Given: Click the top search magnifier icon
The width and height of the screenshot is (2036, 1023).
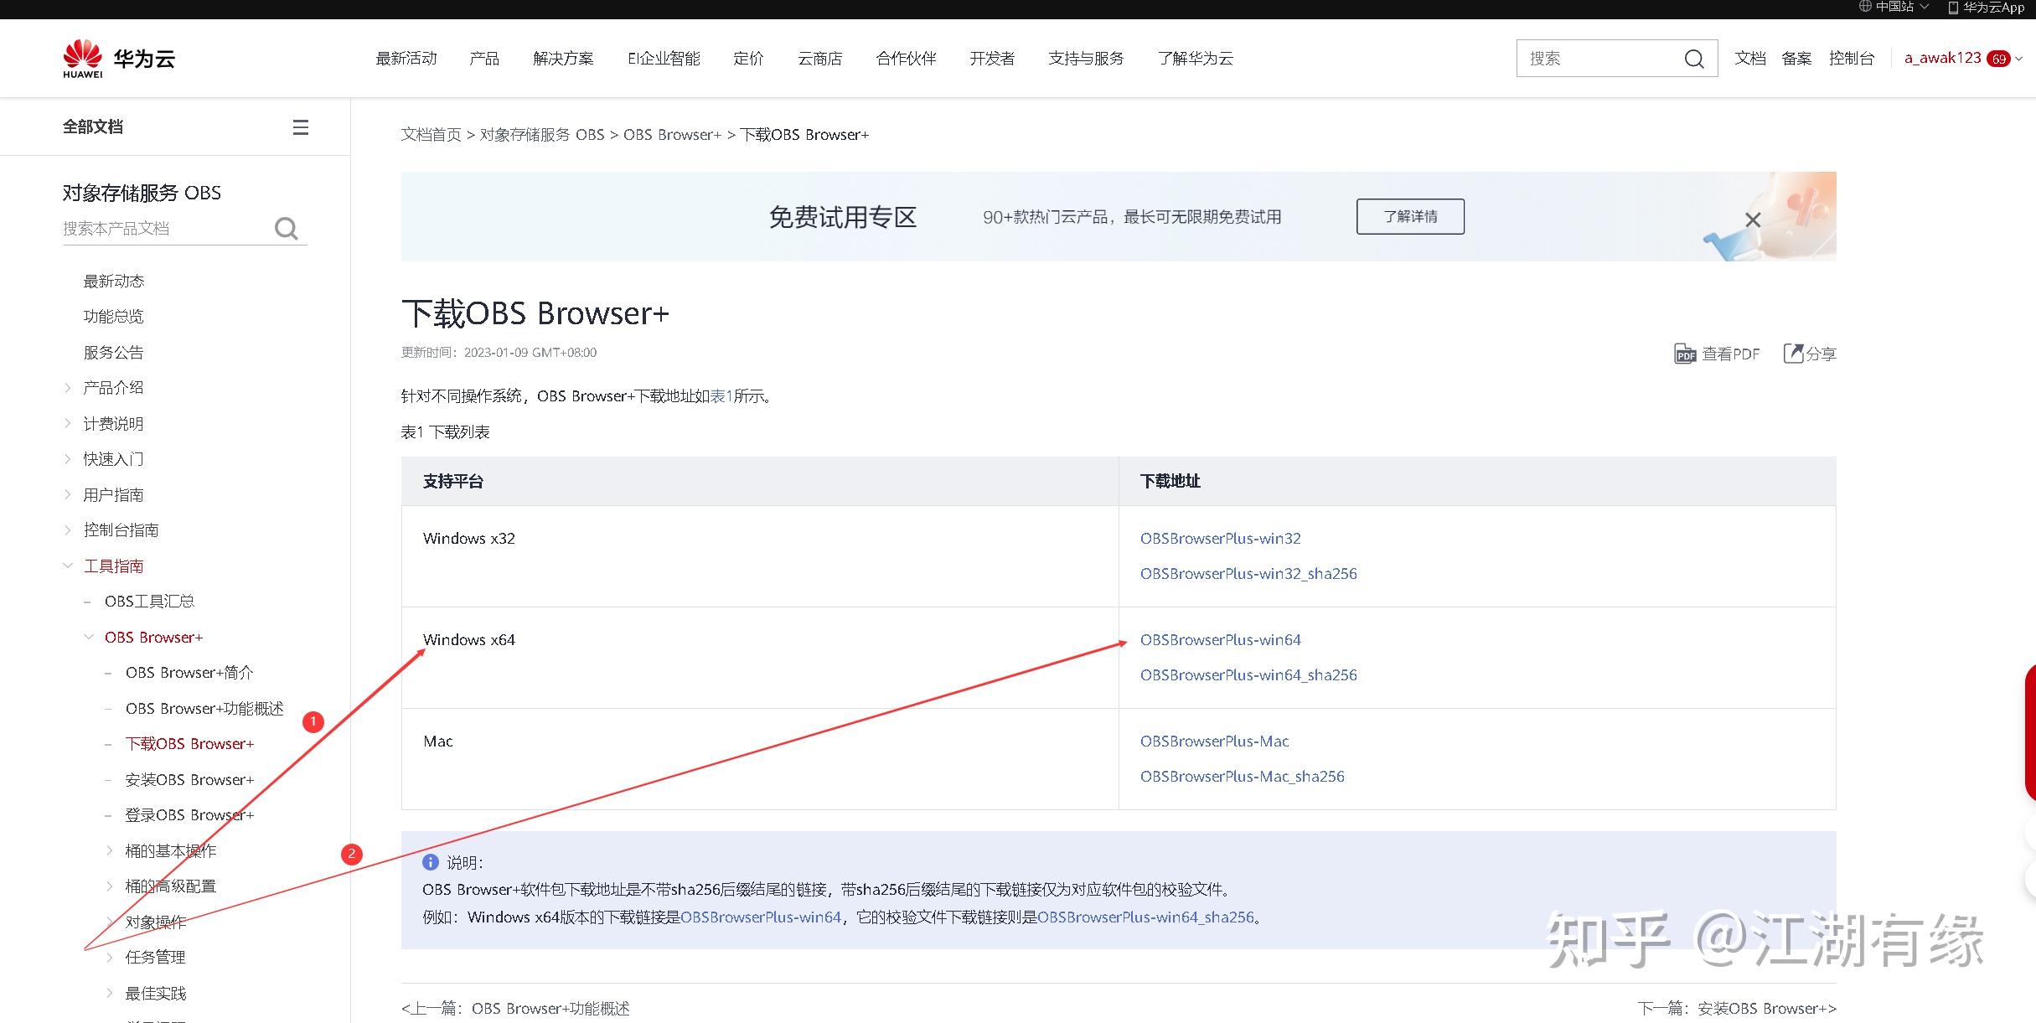Looking at the screenshot, I should [x=1694, y=58].
